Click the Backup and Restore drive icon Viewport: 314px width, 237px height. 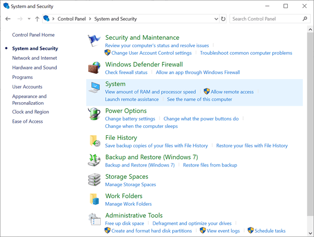[x=94, y=160]
